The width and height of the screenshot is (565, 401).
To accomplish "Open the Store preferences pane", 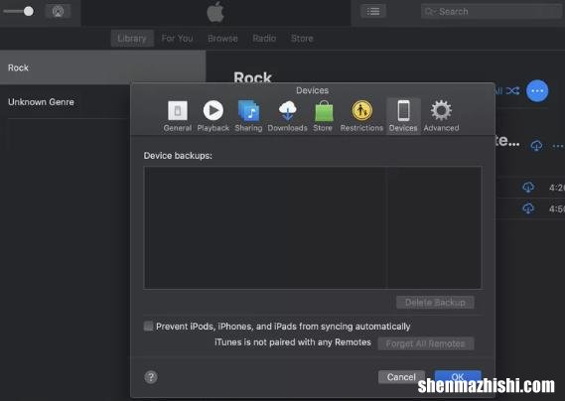I will pyautogui.click(x=323, y=116).
